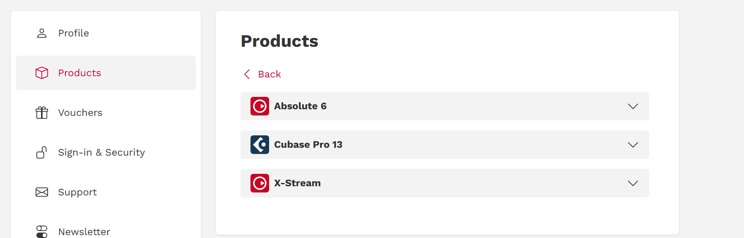This screenshot has height=238, width=744.
Task: Expand the Cubase Pro 13 chevron arrow
Action: click(633, 145)
